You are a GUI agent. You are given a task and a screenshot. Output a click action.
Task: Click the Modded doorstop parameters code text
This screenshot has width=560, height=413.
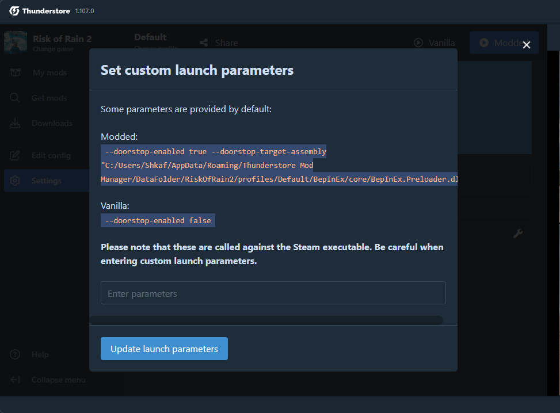tap(279, 165)
